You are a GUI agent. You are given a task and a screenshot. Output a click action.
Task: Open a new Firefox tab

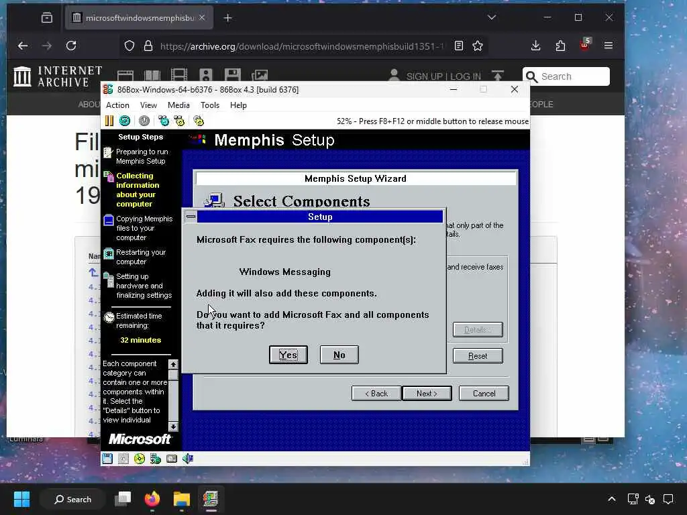[x=228, y=18]
